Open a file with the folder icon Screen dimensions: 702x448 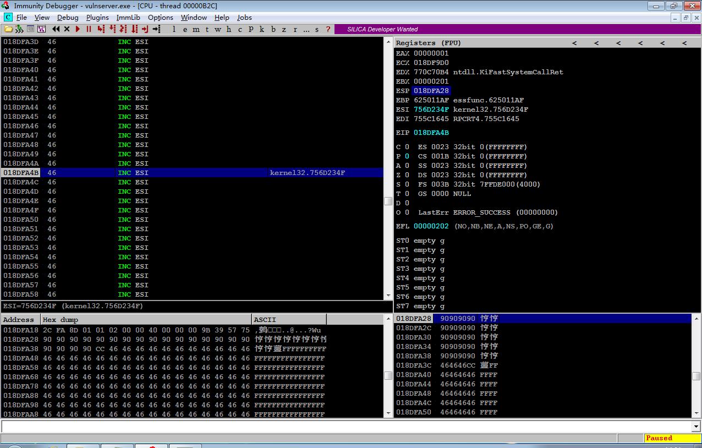(x=8, y=29)
